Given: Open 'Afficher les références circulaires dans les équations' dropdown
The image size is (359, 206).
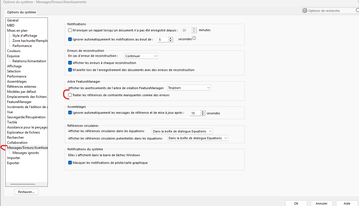Looking at the screenshot, I should coord(182,131).
